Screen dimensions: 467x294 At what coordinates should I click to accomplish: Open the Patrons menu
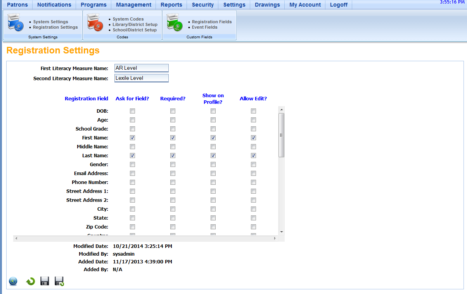tap(17, 5)
